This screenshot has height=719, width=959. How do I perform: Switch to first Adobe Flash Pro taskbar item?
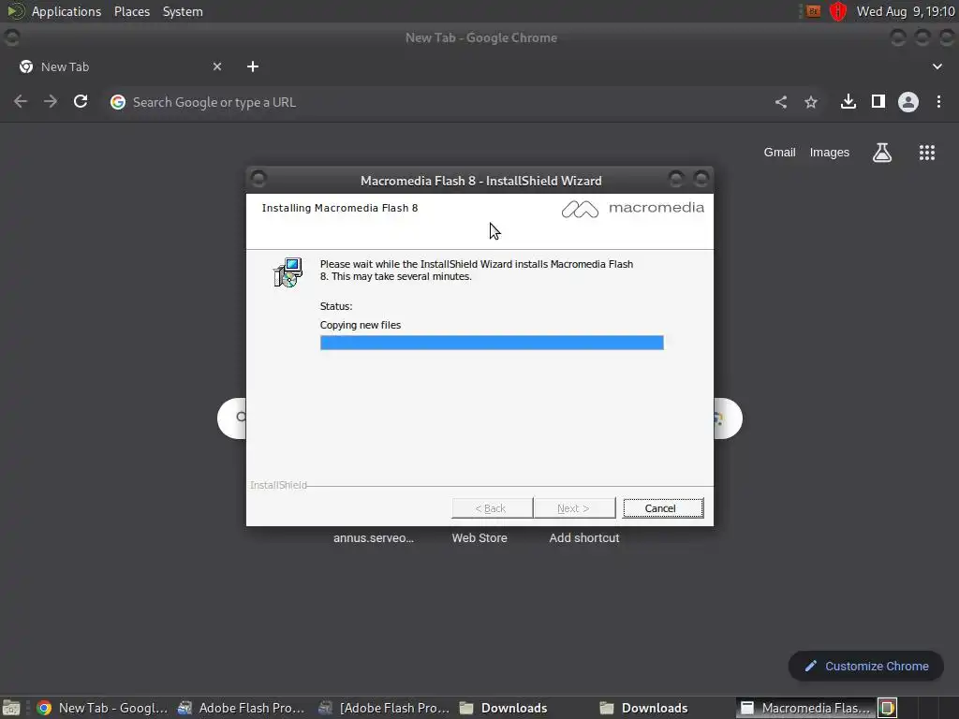242,708
